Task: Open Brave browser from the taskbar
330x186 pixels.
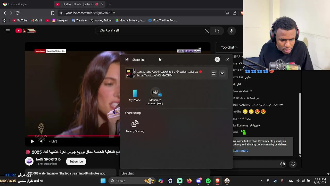Action: click(x=218, y=181)
